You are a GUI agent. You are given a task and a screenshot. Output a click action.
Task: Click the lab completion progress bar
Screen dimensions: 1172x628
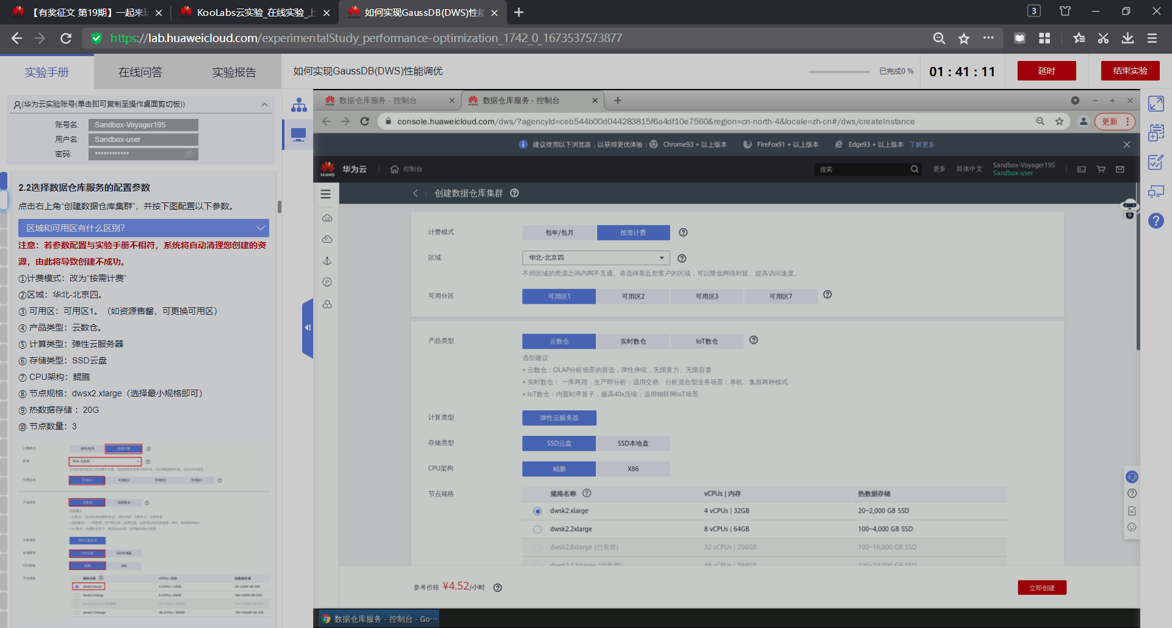839,72
